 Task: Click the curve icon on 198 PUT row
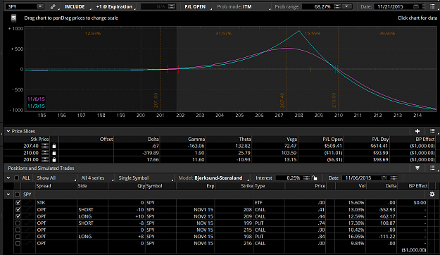point(27,237)
